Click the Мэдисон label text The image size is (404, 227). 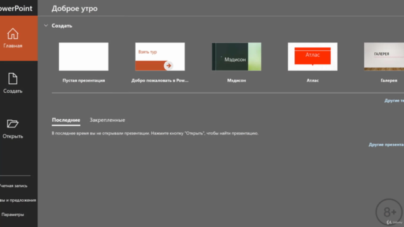point(237,81)
